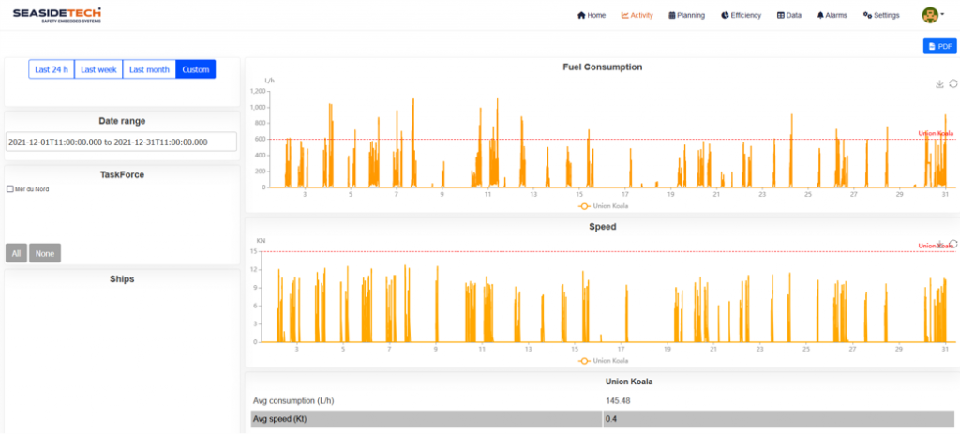Select the Last week time range
The height and width of the screenshot is (434, 960).
click(x=98, y=69)
